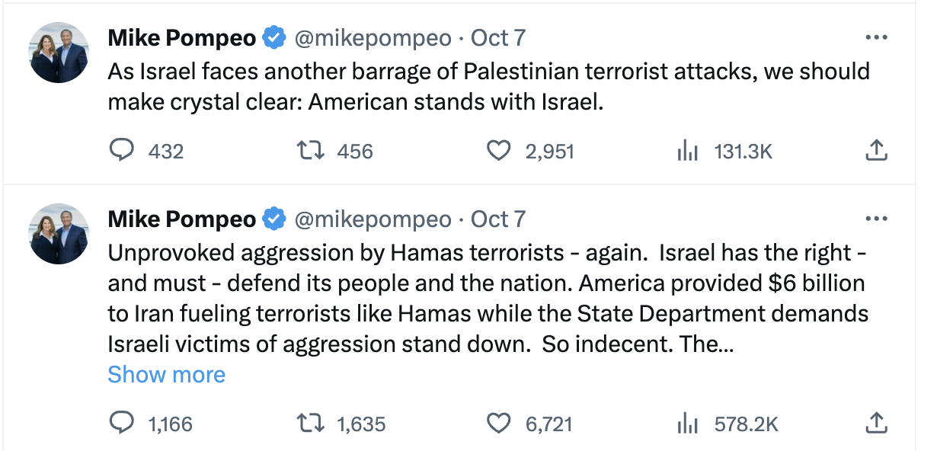Click the Oct 7 timestamp on first tweet
The width and height of the screenshot is (937, 451).
[498, 37]
